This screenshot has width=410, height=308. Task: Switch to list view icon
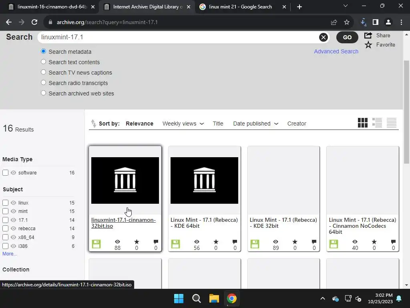pos(377,123)
